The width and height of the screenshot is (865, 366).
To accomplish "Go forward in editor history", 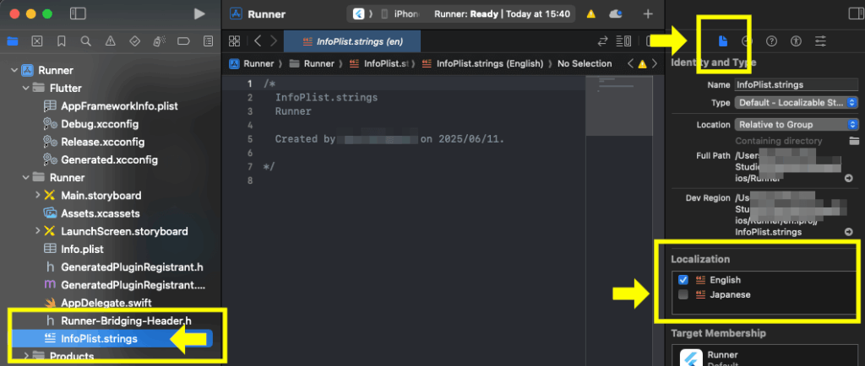I will (274, 40).
